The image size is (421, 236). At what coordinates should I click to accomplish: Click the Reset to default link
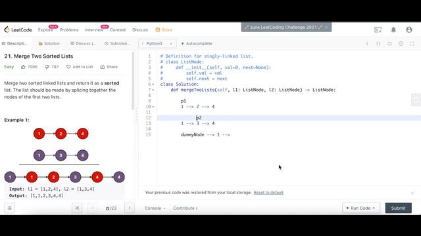(x=268, y=192)
